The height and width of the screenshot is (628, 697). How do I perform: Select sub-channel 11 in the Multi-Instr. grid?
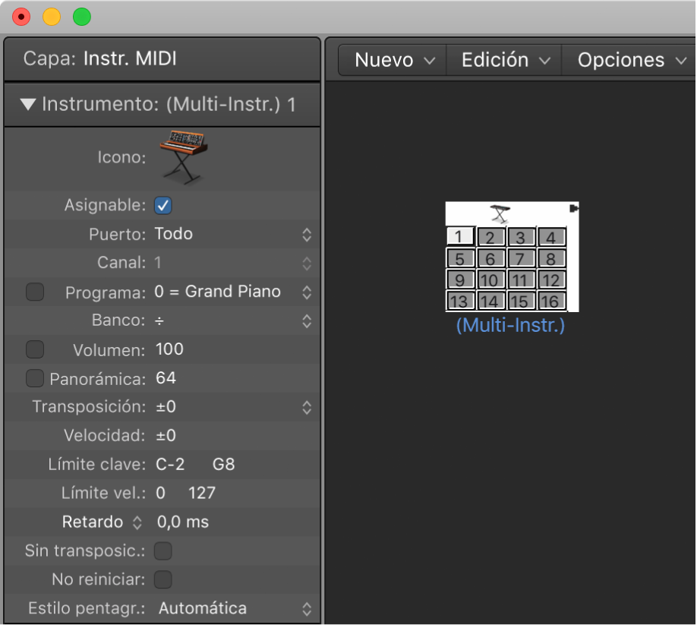(521, 279)
